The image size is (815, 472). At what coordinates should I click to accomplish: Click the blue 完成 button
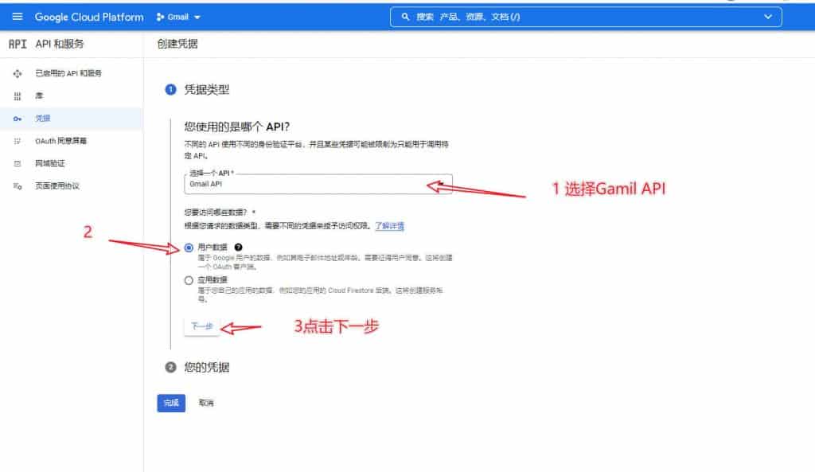(171, 404)
